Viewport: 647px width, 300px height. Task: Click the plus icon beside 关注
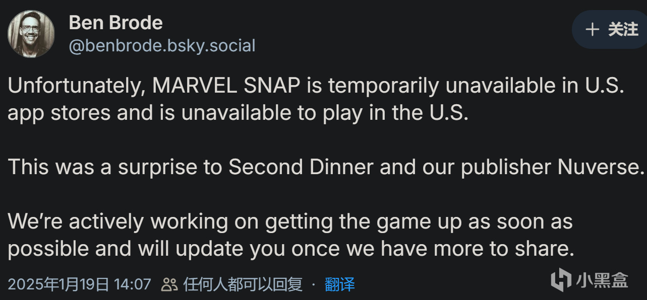tap(592, 30)
